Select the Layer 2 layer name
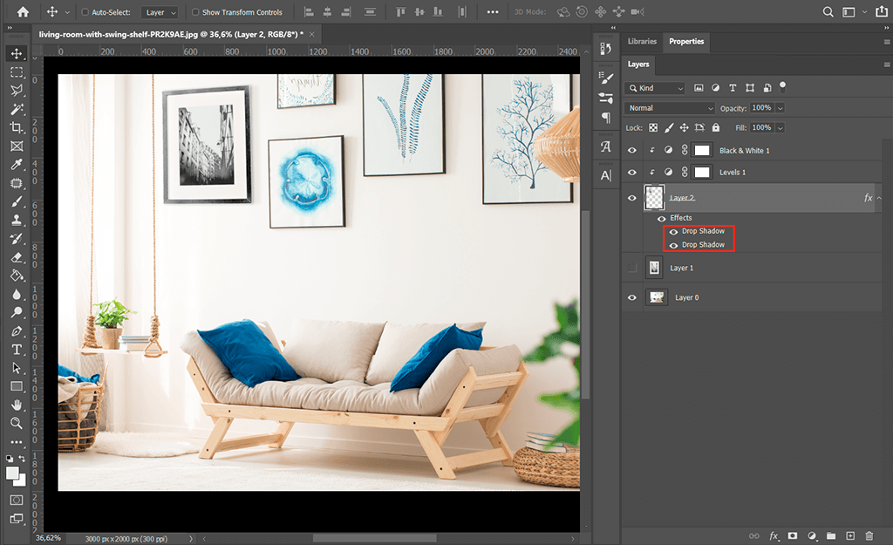The width and height of the screenshot is (893, 545). tap(682, 198)
